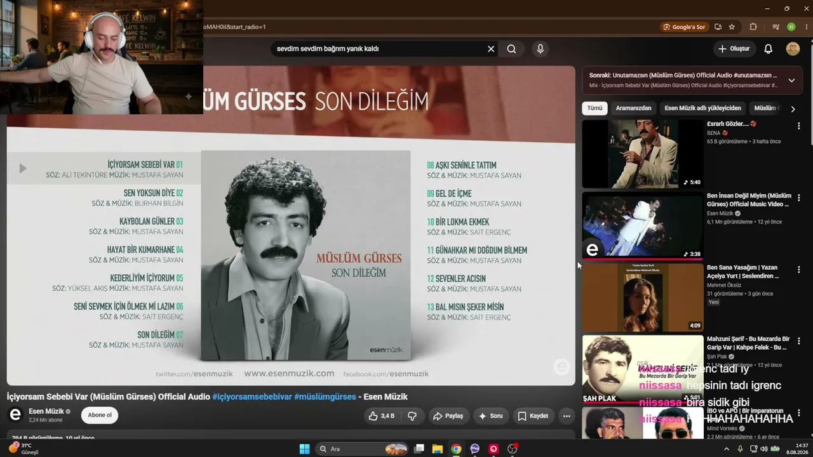This screenshot has width=813, height=457.
Task: Clear the YouTube search box text
Action: coord(491,49)
